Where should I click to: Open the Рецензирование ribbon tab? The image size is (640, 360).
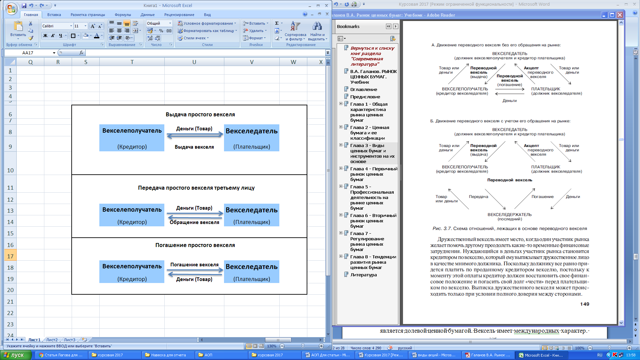[x=179, y=15]
